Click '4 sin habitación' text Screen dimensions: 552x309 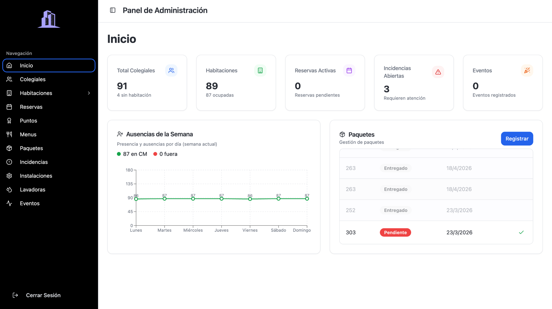[134, 95]
